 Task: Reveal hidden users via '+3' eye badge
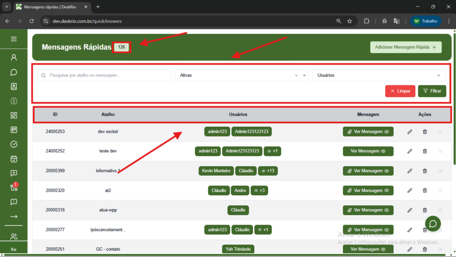(259, 190)
